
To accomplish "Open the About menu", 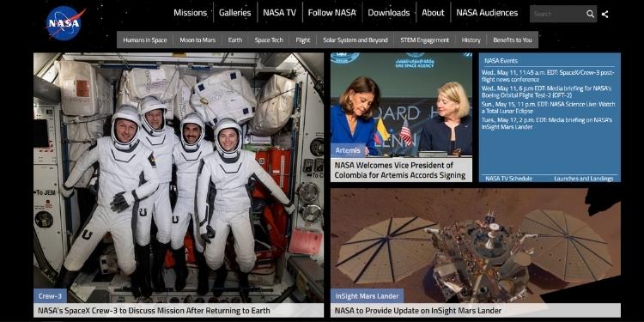I will point(433,13).
